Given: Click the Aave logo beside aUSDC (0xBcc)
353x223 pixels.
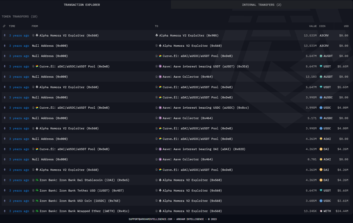Looking at the screenshot, I should (160, 108).
